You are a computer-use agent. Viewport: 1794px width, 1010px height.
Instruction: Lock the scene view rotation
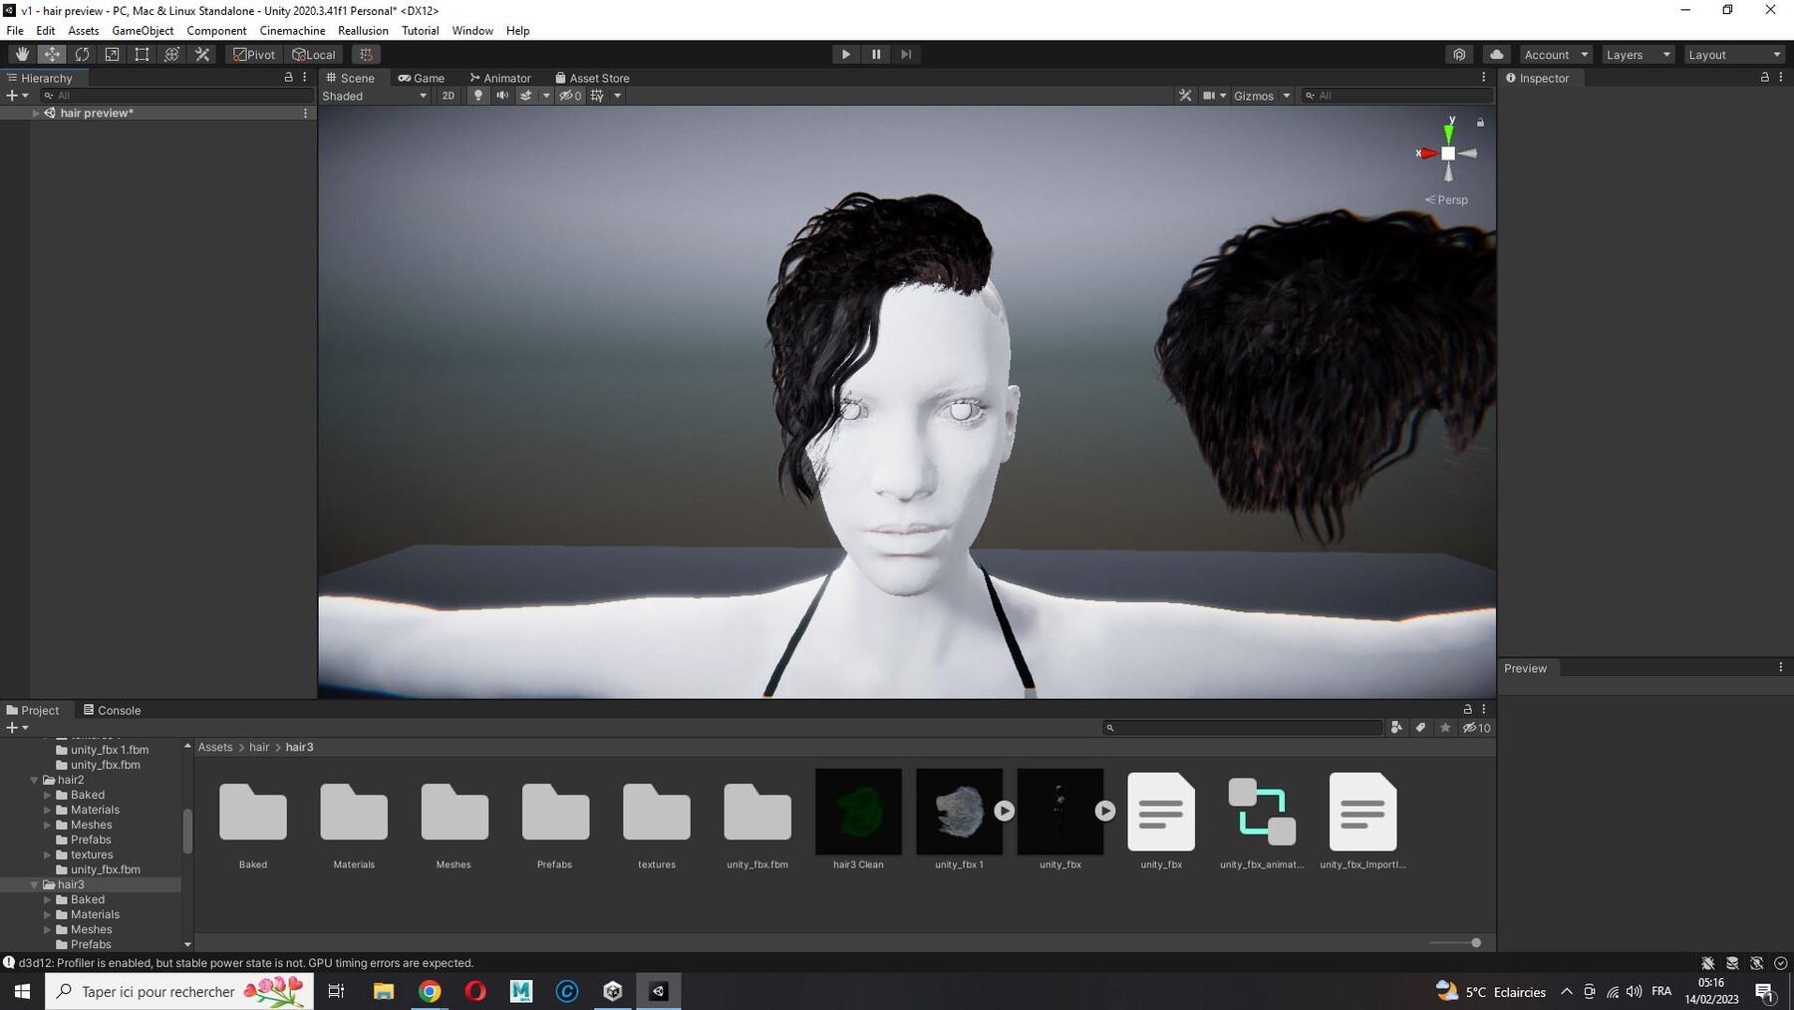[1480, 123]
